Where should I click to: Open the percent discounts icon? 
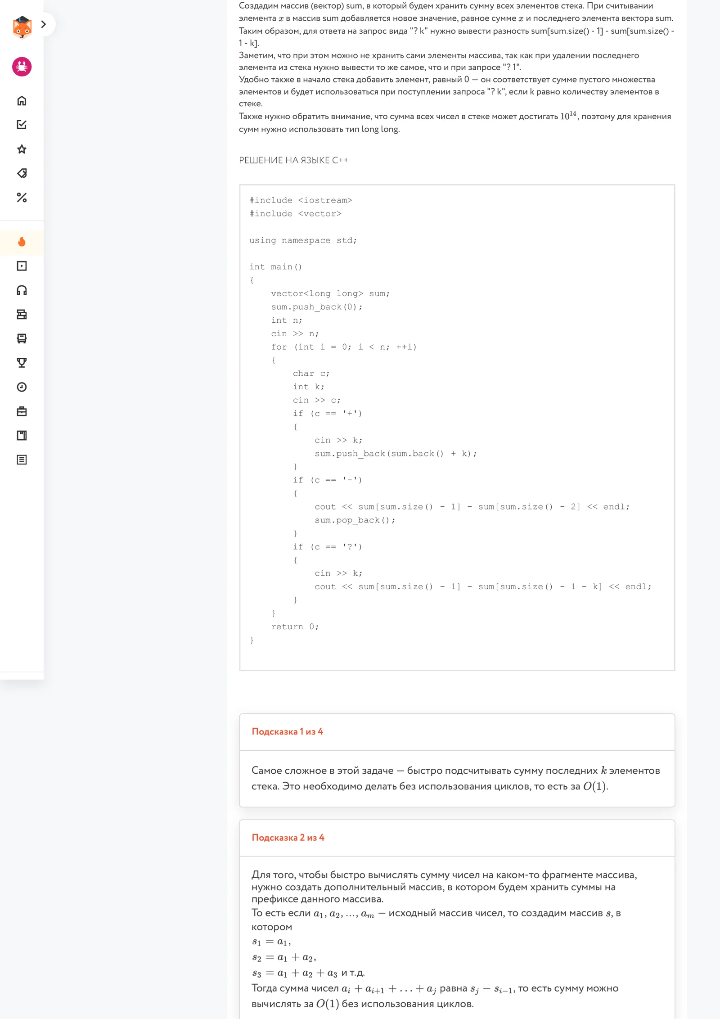(x=22, y=198)
